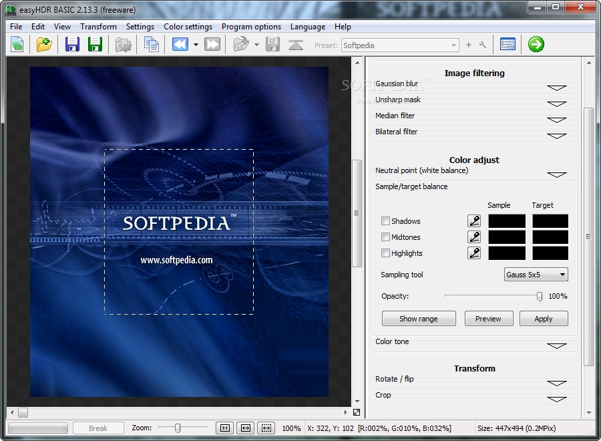This screenshot has height=441, width=601.
Task: Click the Size: 447x494 status text
Action: tap(516, 428)
